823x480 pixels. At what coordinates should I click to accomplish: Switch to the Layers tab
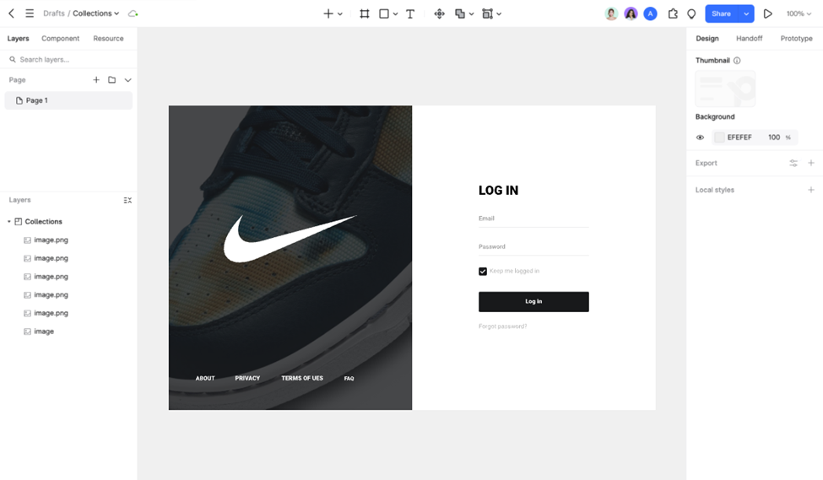[x=18, y=38]
